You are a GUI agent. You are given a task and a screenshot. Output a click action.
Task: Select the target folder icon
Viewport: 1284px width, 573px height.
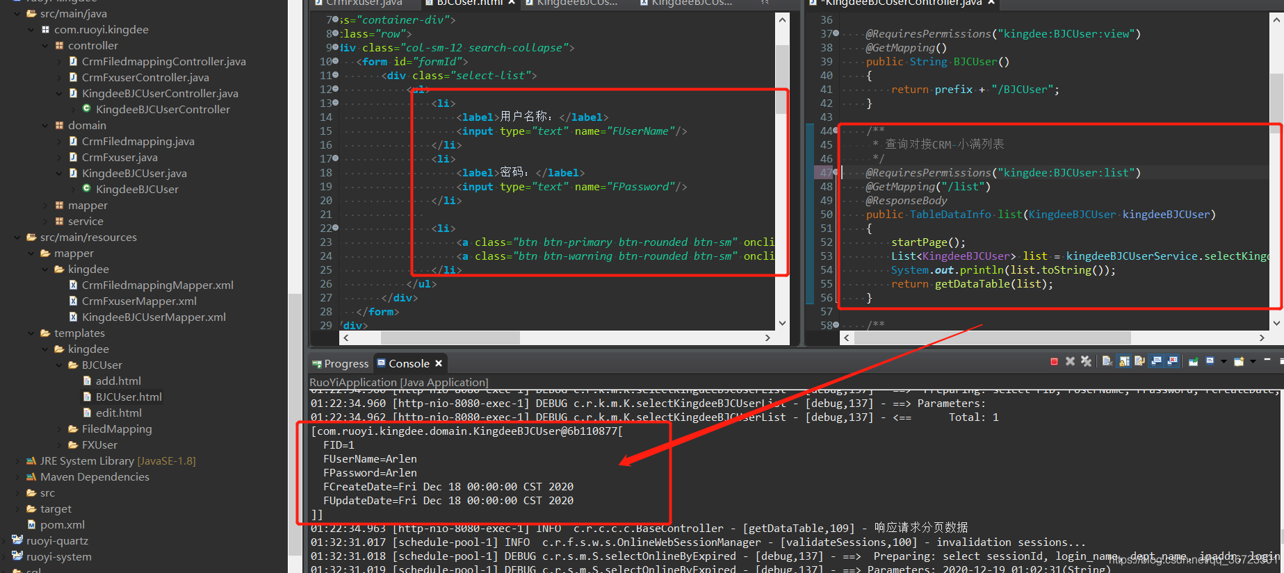pos(31,509)
